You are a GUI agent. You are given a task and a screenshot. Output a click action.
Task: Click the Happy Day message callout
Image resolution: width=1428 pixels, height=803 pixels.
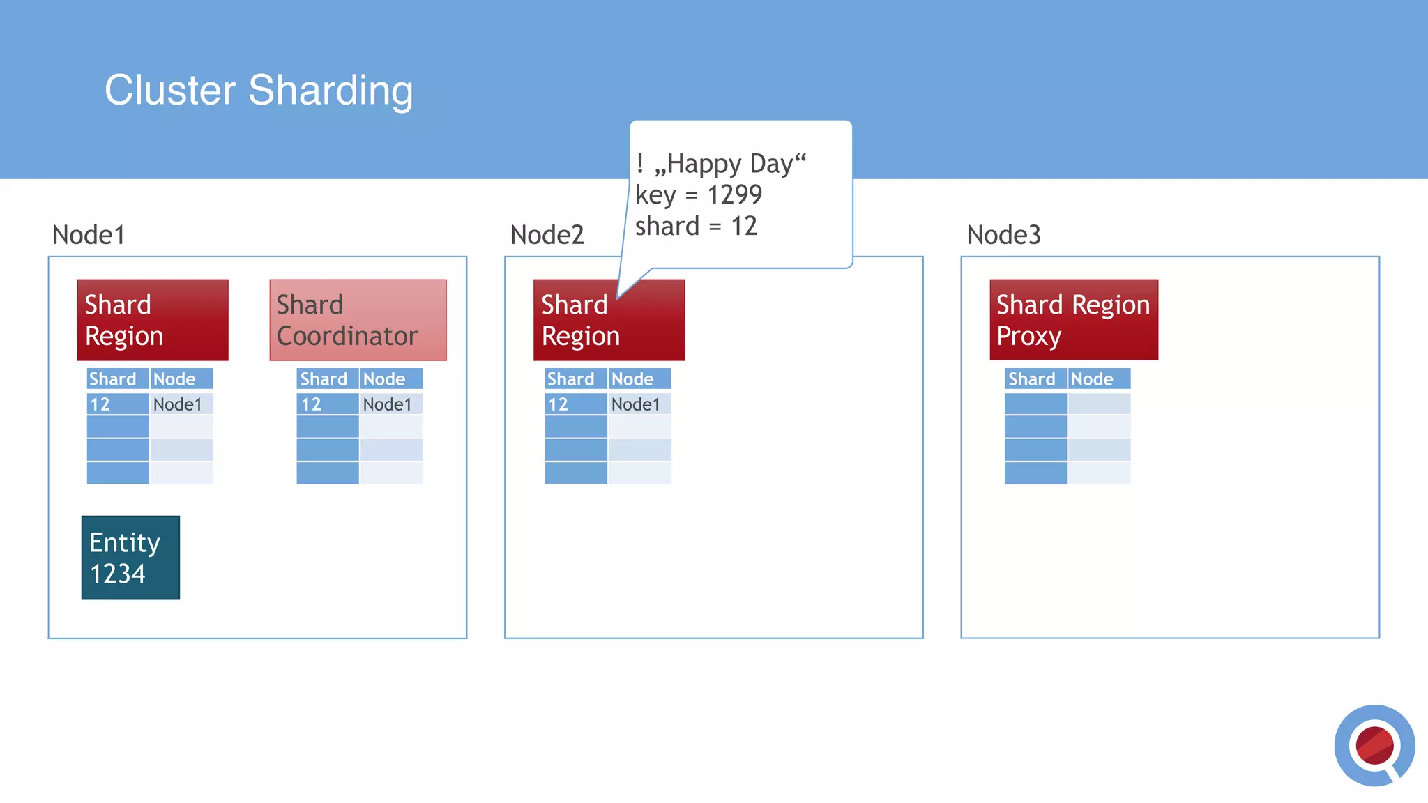pos(740,194)
